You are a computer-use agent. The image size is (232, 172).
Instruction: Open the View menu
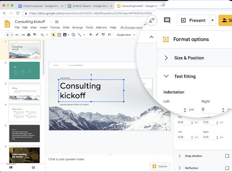(x=34, y=28)
